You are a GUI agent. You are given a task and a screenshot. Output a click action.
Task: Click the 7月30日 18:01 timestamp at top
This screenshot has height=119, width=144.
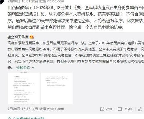tap(19, 1)
